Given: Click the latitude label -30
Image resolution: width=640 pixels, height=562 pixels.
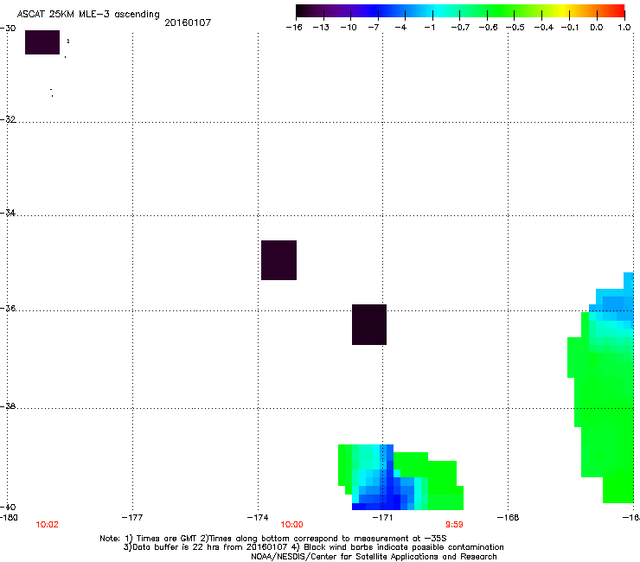Looking at the screenshot, I should pyautogui.click(x=8, y=29).
